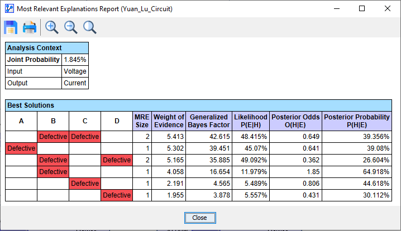Select the Joint Probability value 1.845%
The image size is (401, 231).
tap(75, 60)
